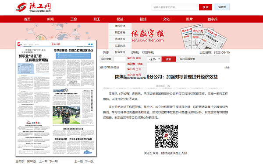The width and height of the screenshot is (263, 164).
Task: Select 职工信箱 in the 权益 dropdown
Action: (x=120, y=32)
